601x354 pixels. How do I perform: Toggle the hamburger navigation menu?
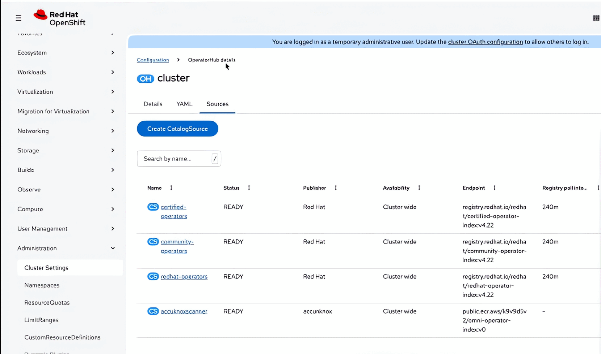[x=18, y=18]
